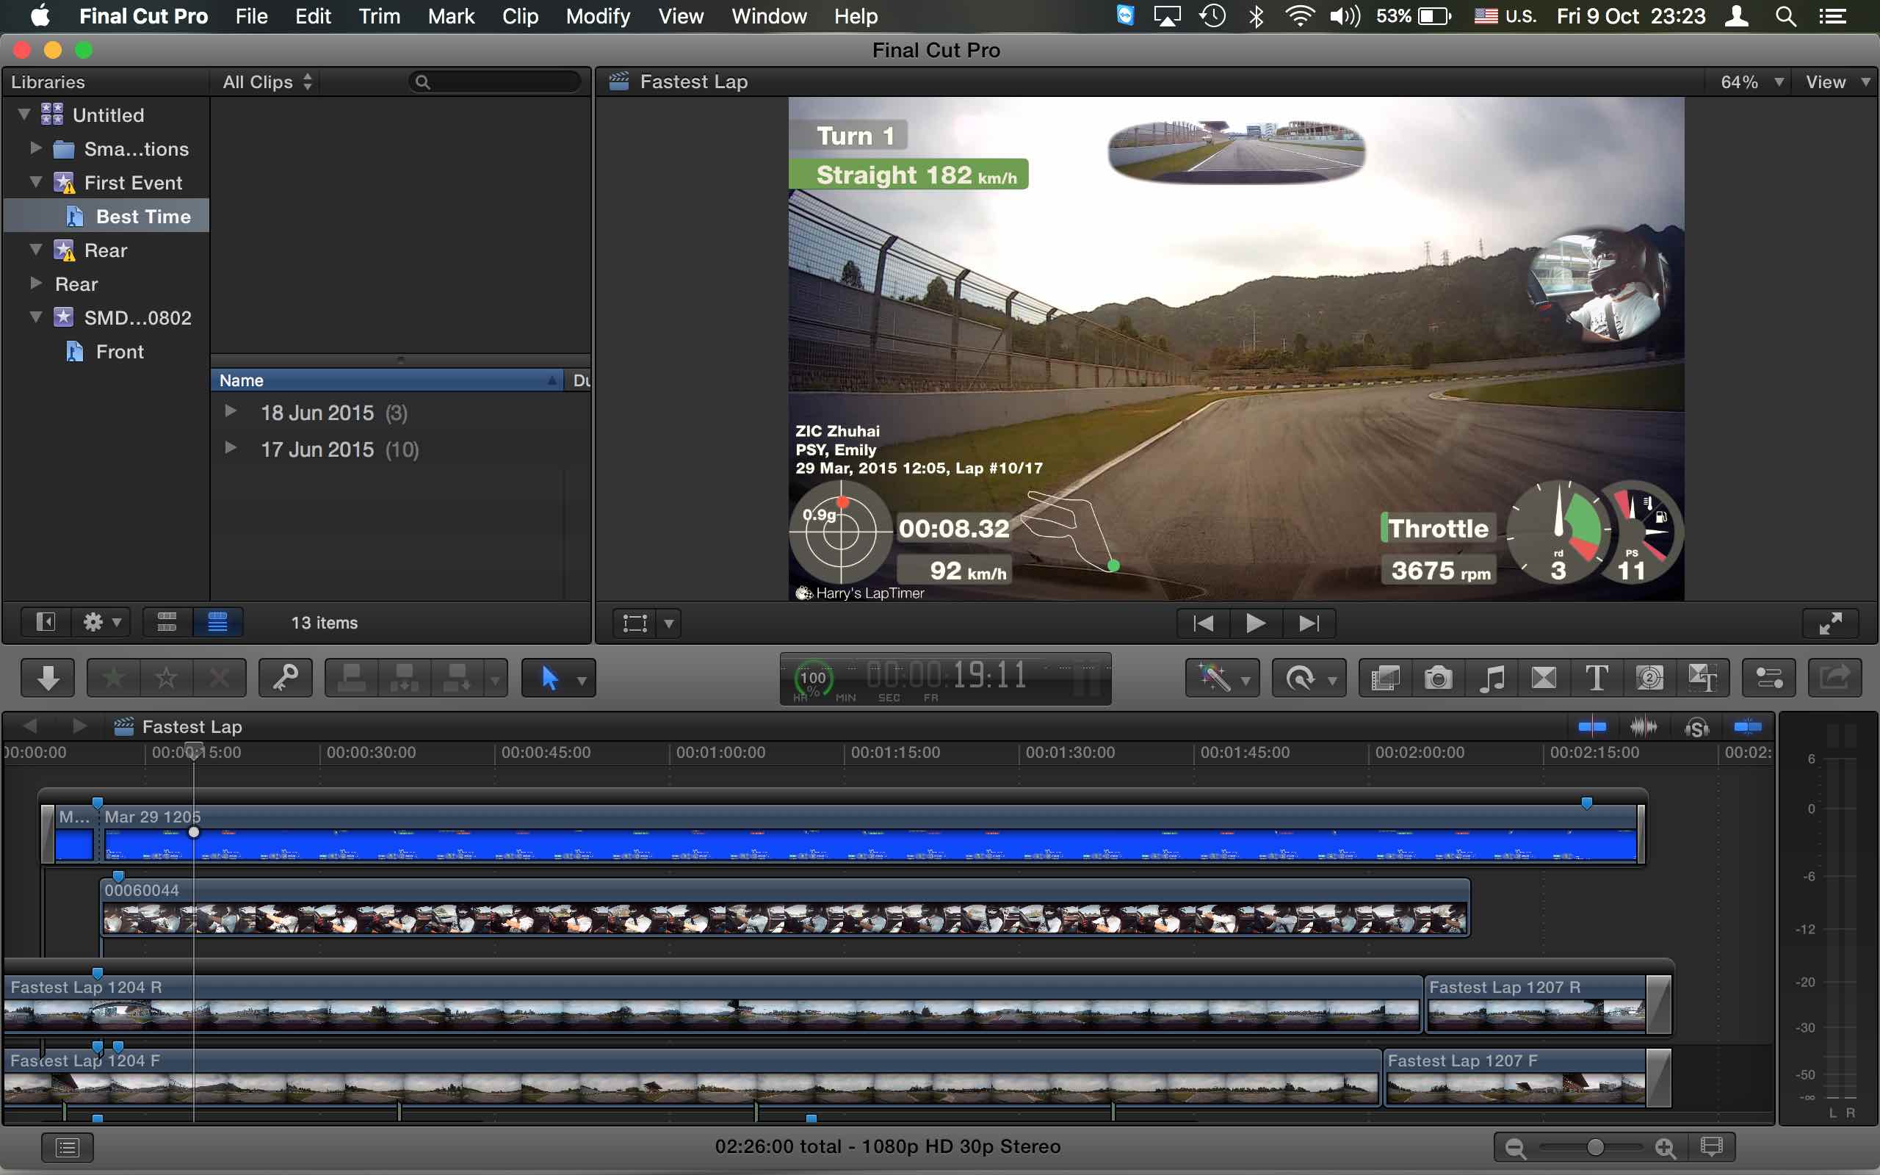Click the timeline zoom slider handle

click(x=1596, y=1147)
